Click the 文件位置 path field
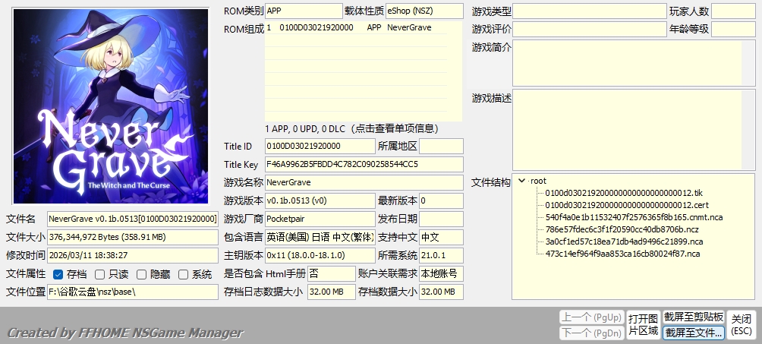762x344 pixels. tap(133, 292)
